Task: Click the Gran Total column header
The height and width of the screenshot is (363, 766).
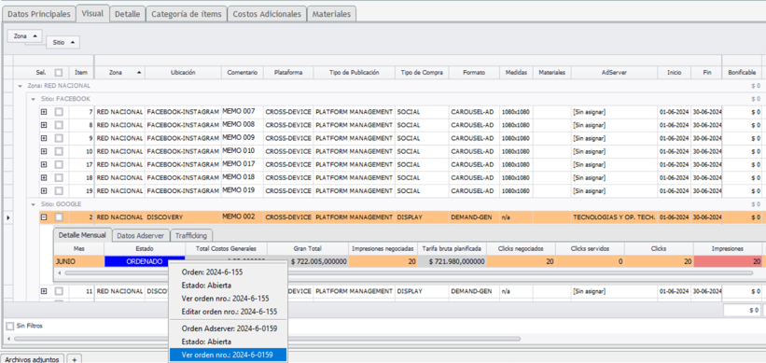Action: click(x=308, y=248)
